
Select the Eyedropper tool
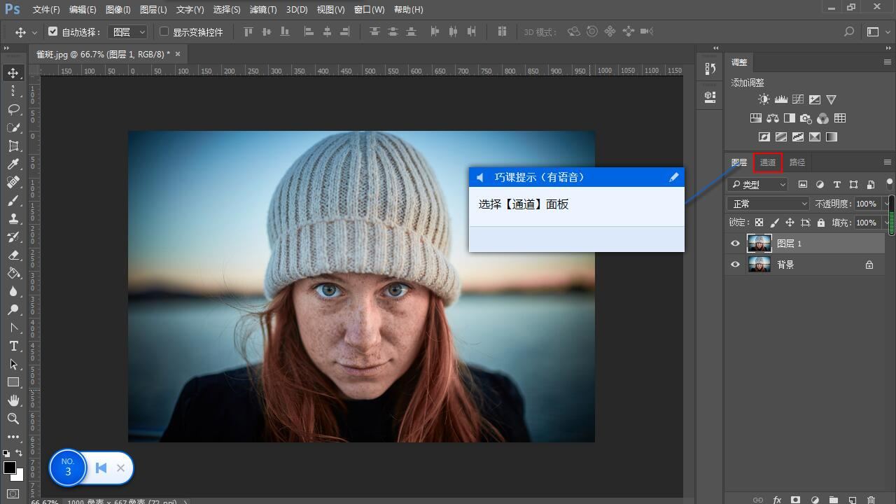(x=13, y=164)
